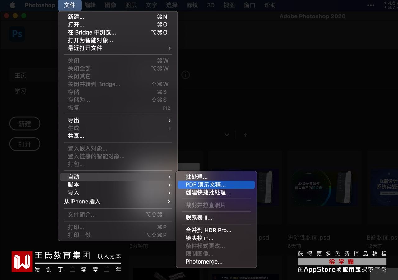The image size is (398, 280).
Task: Click the Ps logo on the home screen
Action: tap(17, 34)
